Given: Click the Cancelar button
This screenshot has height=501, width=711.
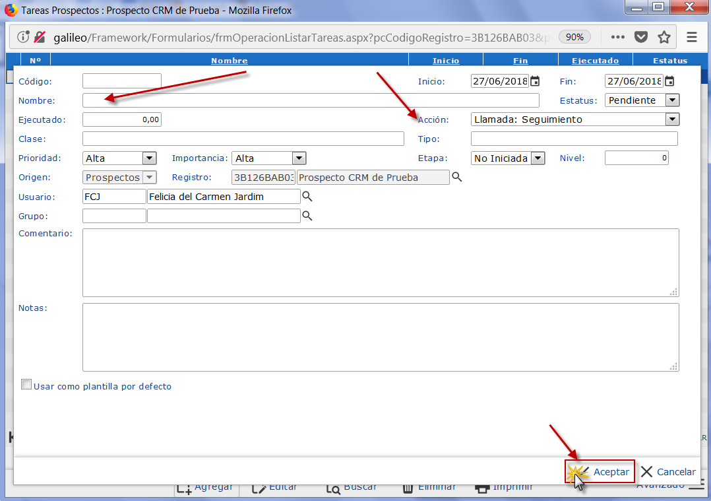Looking at the screenshot, I should (x=668, y=471).
